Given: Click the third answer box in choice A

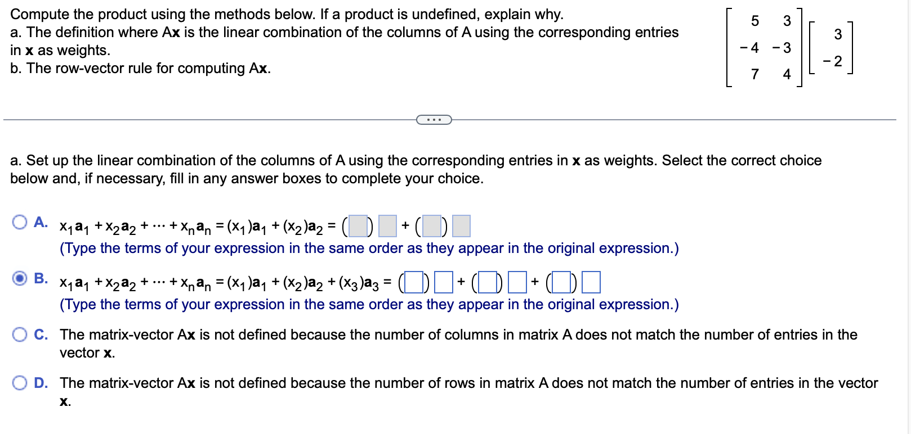Looking at the screenshot, I should click(431, 225).
